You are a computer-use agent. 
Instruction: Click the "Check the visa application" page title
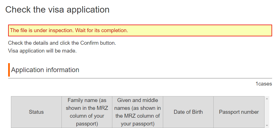pyautogui.click(x=57, y=10)
